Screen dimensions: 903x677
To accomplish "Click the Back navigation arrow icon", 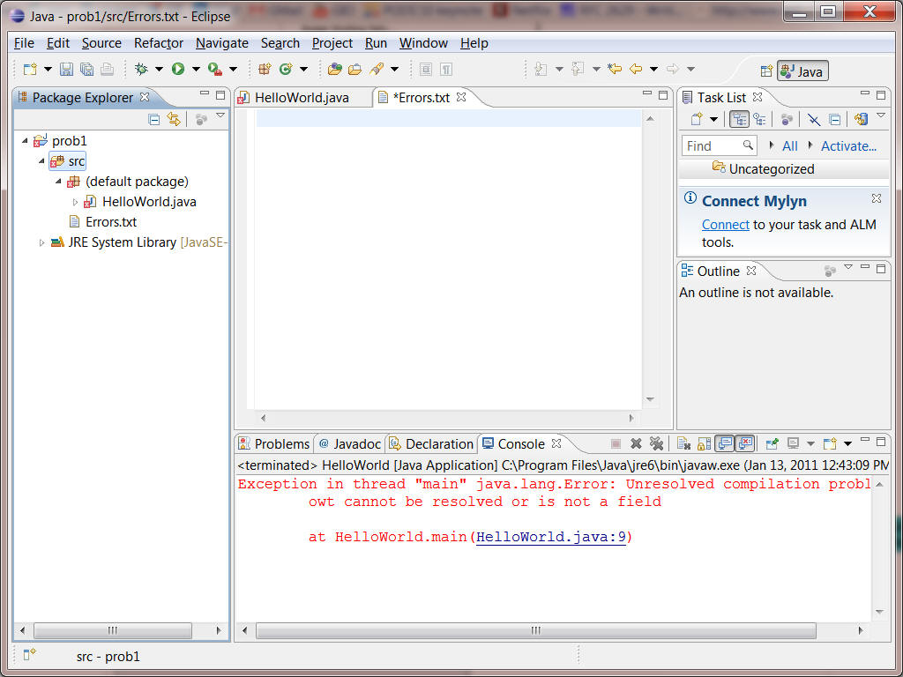I will pos(636,69).
